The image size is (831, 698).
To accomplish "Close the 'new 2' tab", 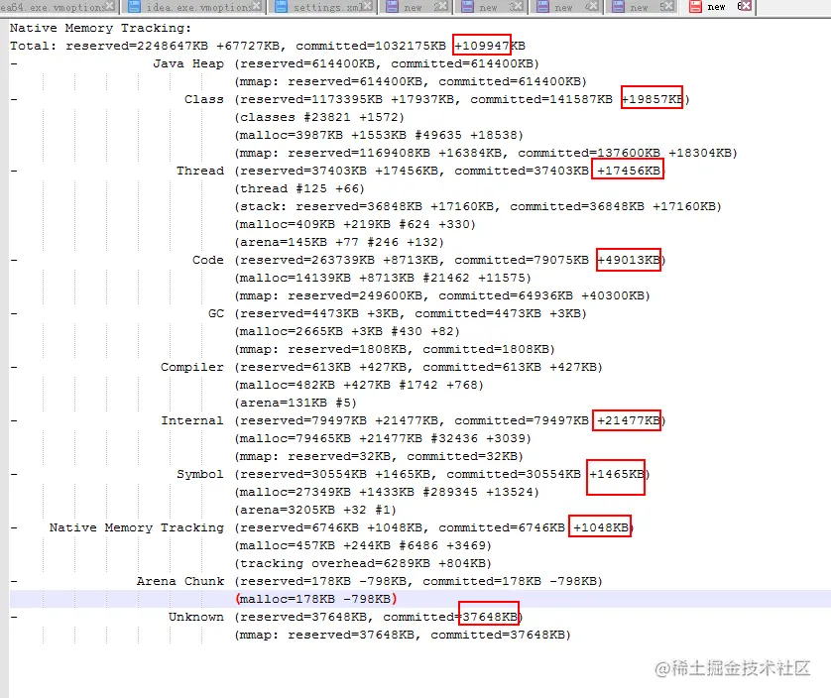I will pos(443,6).
